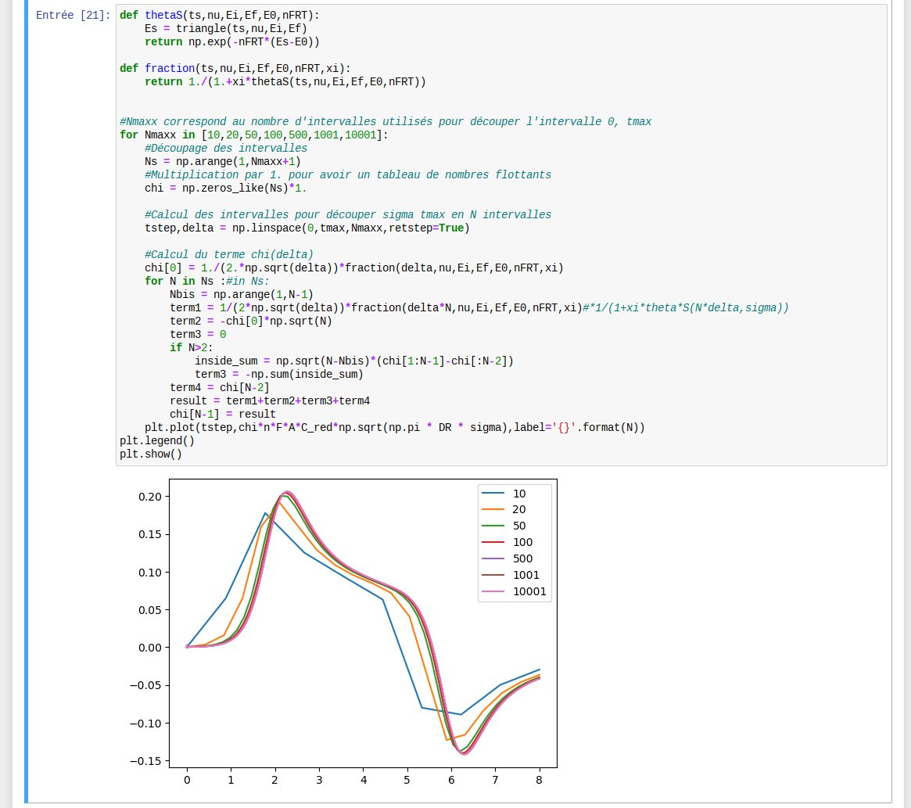Viewport: 911px width, 808px height.
Task: Click the '#Calcul des intervalles' comment line
Action: (347, 214)
